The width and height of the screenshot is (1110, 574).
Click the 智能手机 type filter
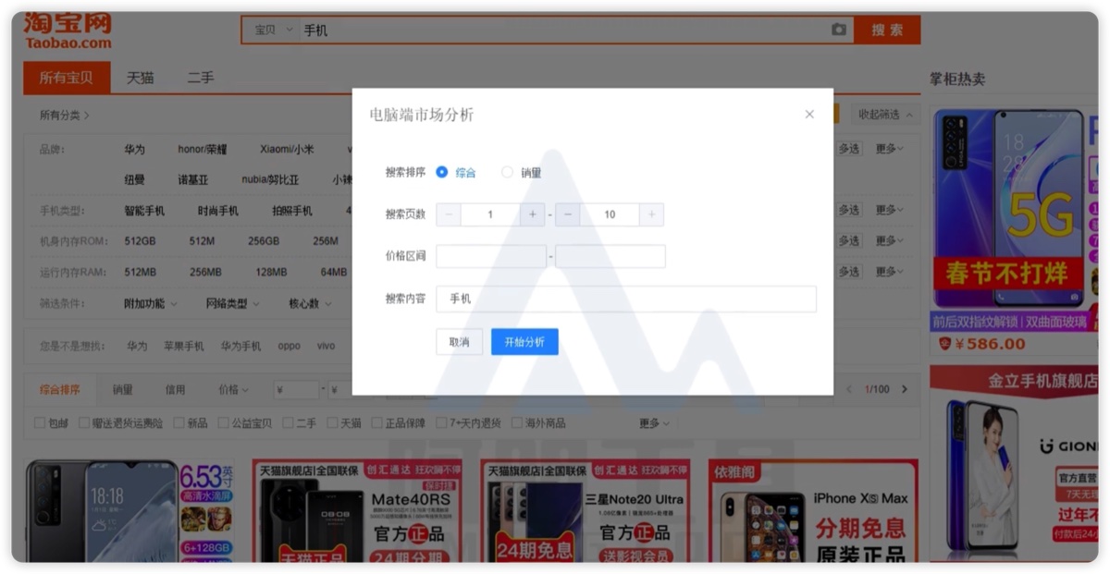pyautogui.click(x=144, y=211)
